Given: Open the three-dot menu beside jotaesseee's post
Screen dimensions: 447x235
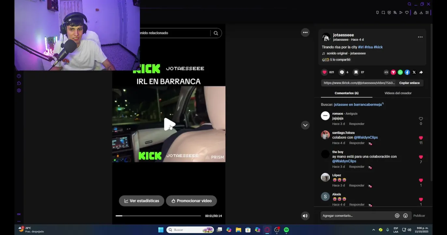Looking at the screenshot, I should [x=420, y=37].
